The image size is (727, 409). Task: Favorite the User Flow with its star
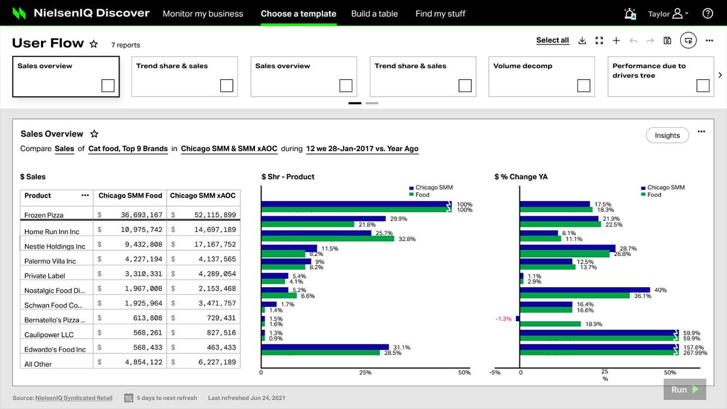pos(94,44)
